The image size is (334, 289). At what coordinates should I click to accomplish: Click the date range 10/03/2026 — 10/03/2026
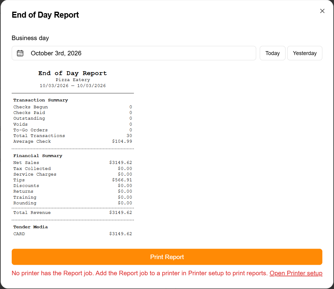tap(73, 86)
